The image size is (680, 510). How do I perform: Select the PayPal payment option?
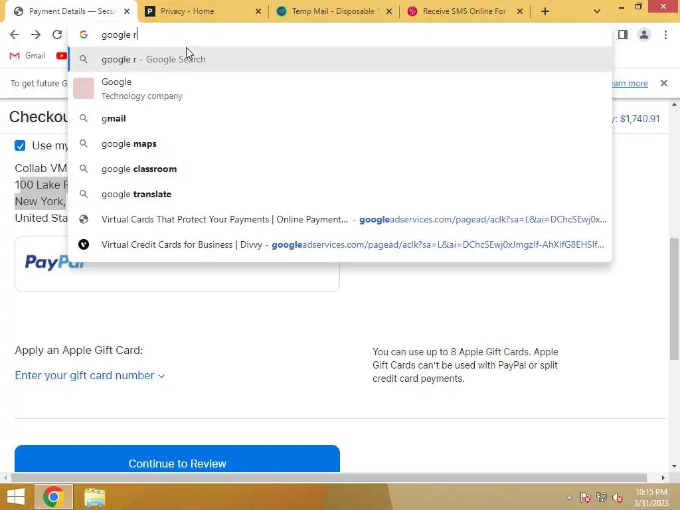pos(177,264)
